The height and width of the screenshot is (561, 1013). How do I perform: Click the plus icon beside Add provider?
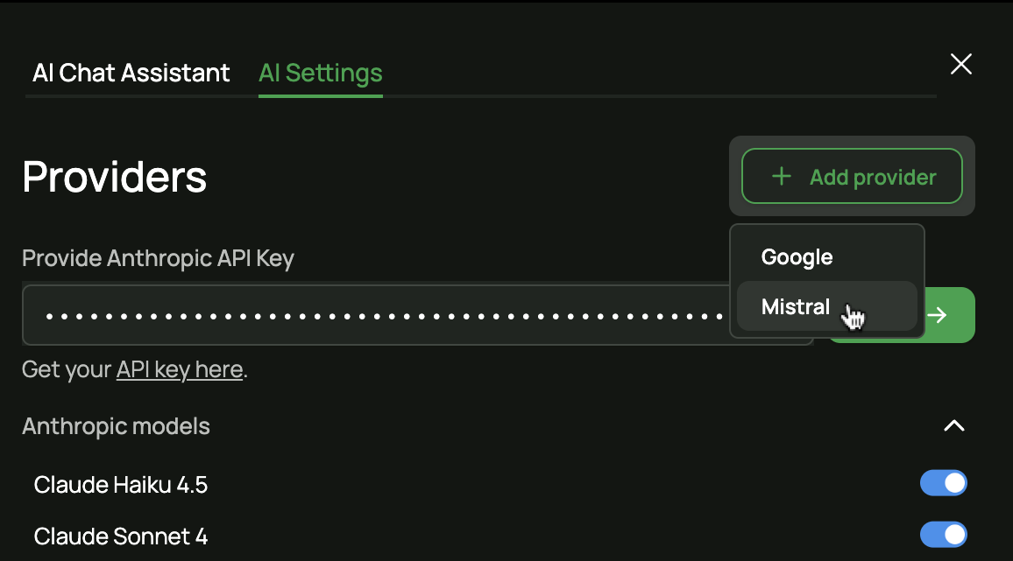point(781,177)
